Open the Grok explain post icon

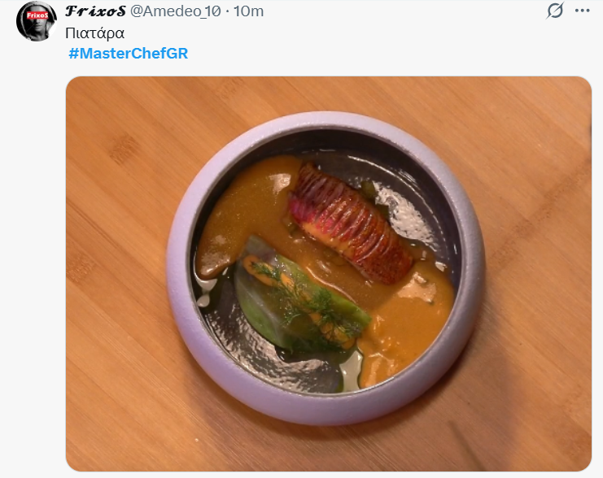click(x=555, y=11)
